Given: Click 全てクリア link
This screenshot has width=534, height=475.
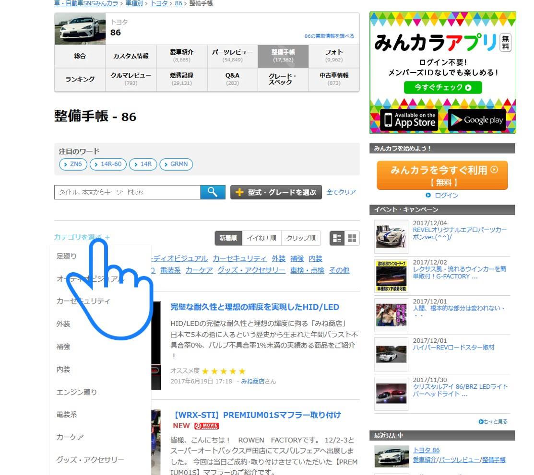Looking at the screenshot, I should (341, 192).
